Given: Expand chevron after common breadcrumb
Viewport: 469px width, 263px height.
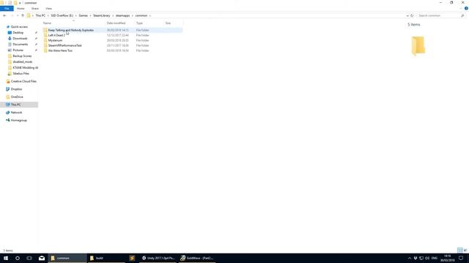Looking at the screenshot, I should tap(149, 15).
